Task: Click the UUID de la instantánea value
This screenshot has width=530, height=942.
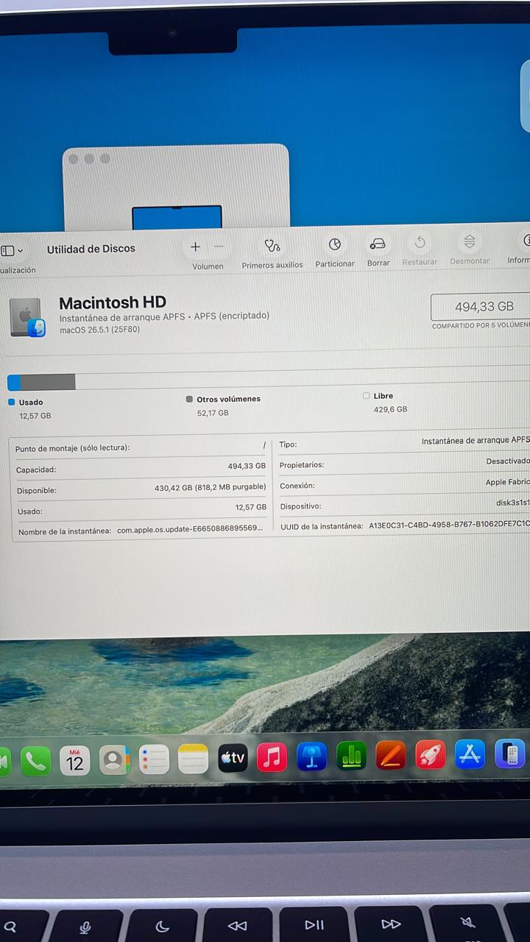Action: click(x=449, y=524)
